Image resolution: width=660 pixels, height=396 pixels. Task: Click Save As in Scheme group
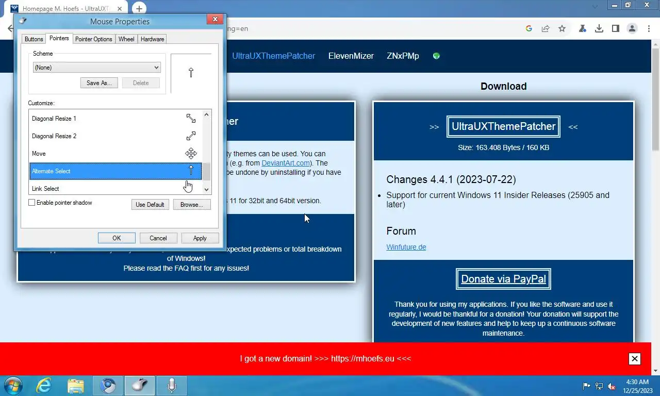(100, 83)
